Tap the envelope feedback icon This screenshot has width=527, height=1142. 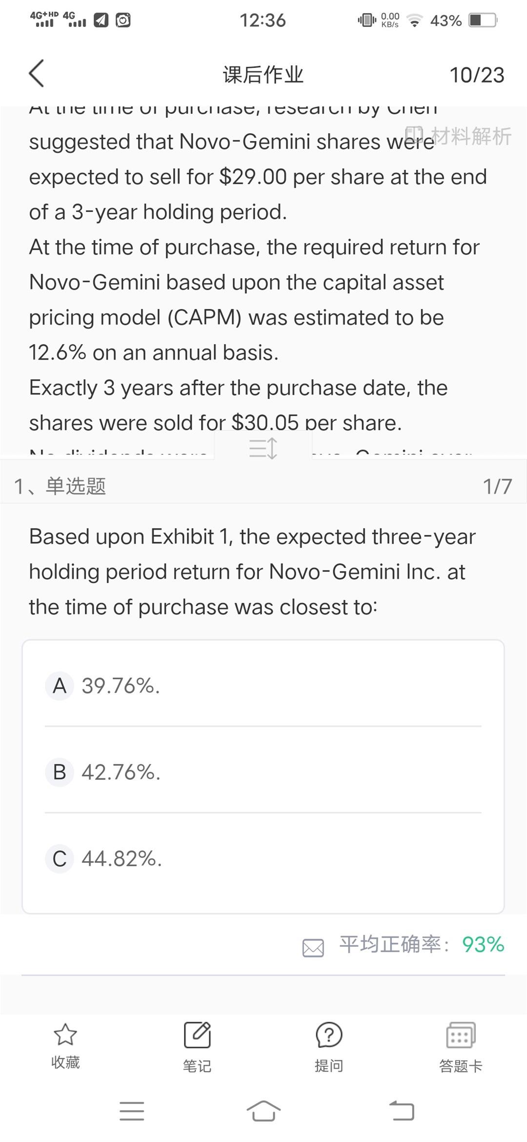[313, 947]
